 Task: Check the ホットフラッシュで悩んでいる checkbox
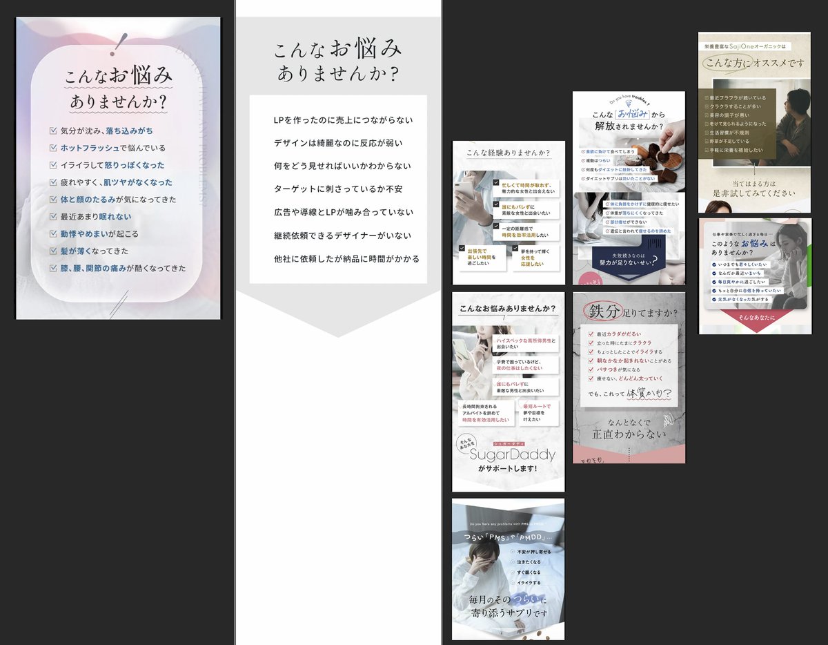coord(53,147)
